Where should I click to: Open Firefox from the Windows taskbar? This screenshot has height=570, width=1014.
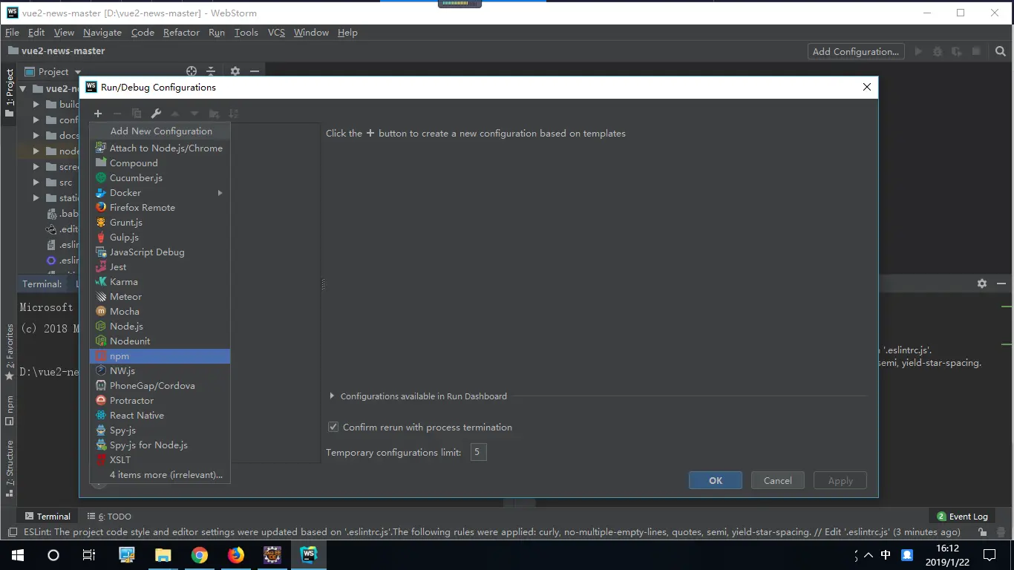[x=236, y=555]
